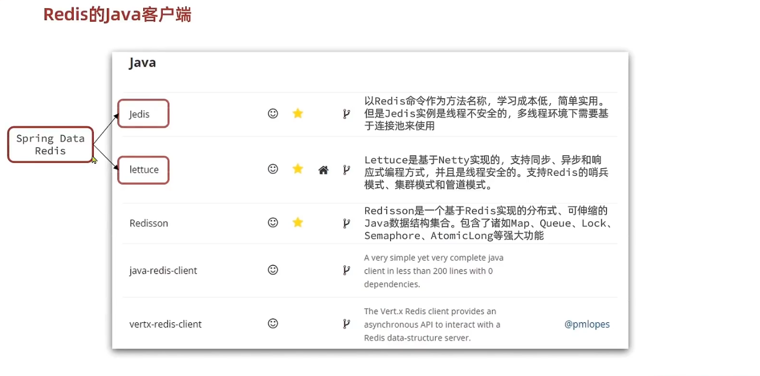Click the slide title Redis的Java客户端
The image size is (760, 376).
(x=117, y=15)
